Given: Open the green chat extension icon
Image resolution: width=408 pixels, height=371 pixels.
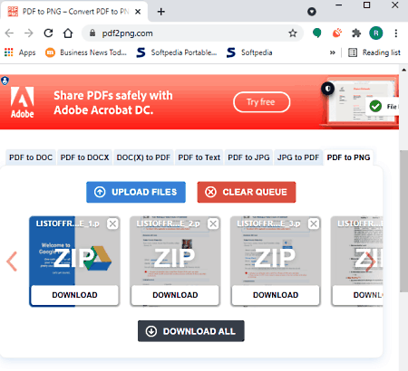Looking at the screenshot, I should tap(316, 33).
